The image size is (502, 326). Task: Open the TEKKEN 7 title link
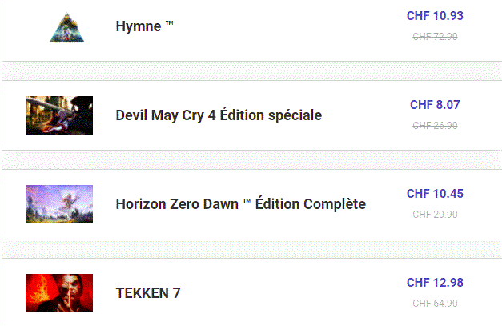point(148,293)
